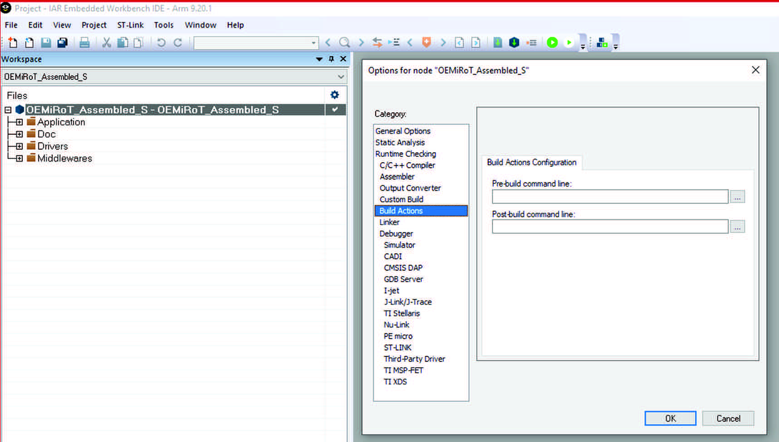Image resolution: width=779 pixels, height=442 pixels.
Task: Open the toolbar search combo box dropdown
Action: (x=314, y=43)
